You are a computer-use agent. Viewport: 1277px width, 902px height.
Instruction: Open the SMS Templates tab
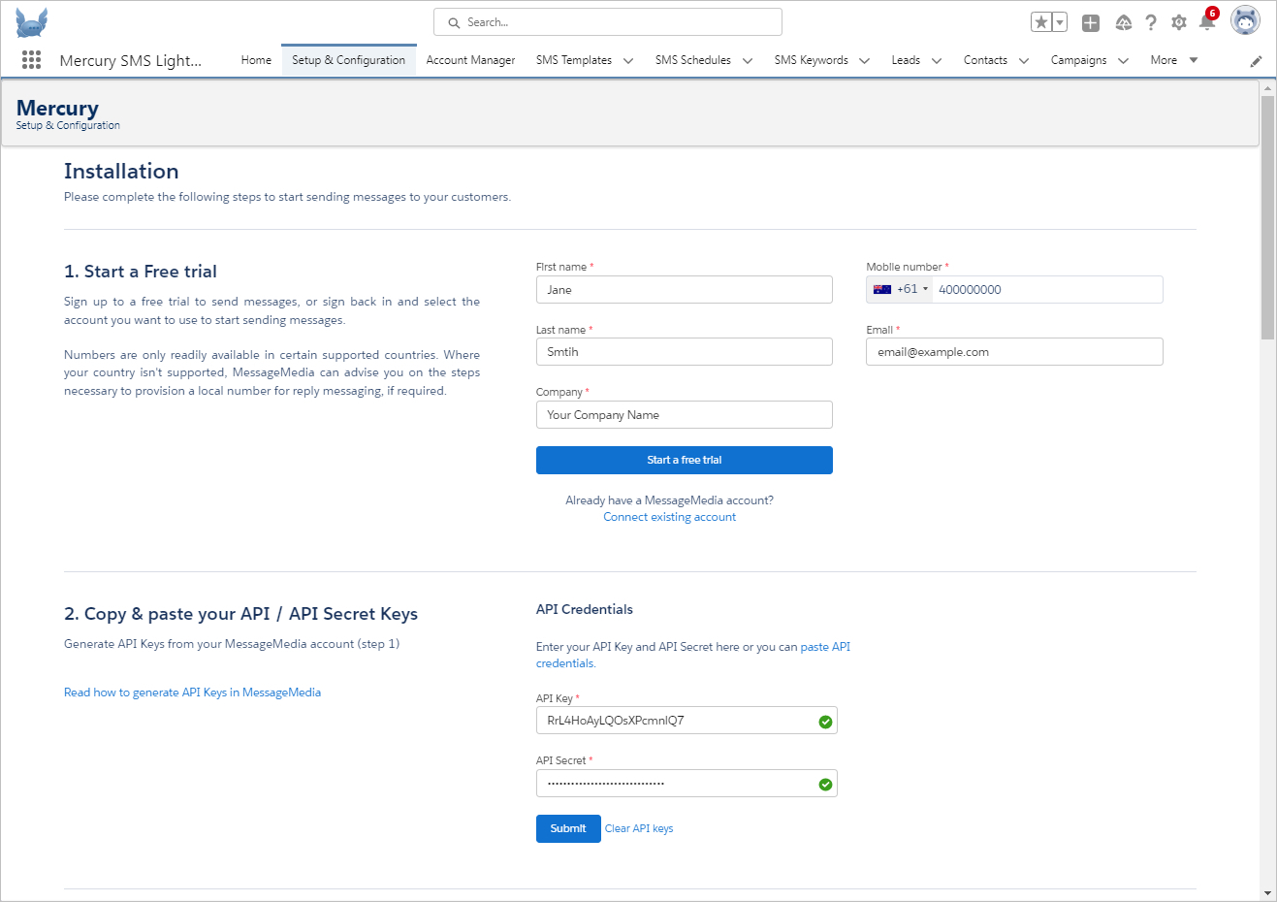(x=574, y=60)
